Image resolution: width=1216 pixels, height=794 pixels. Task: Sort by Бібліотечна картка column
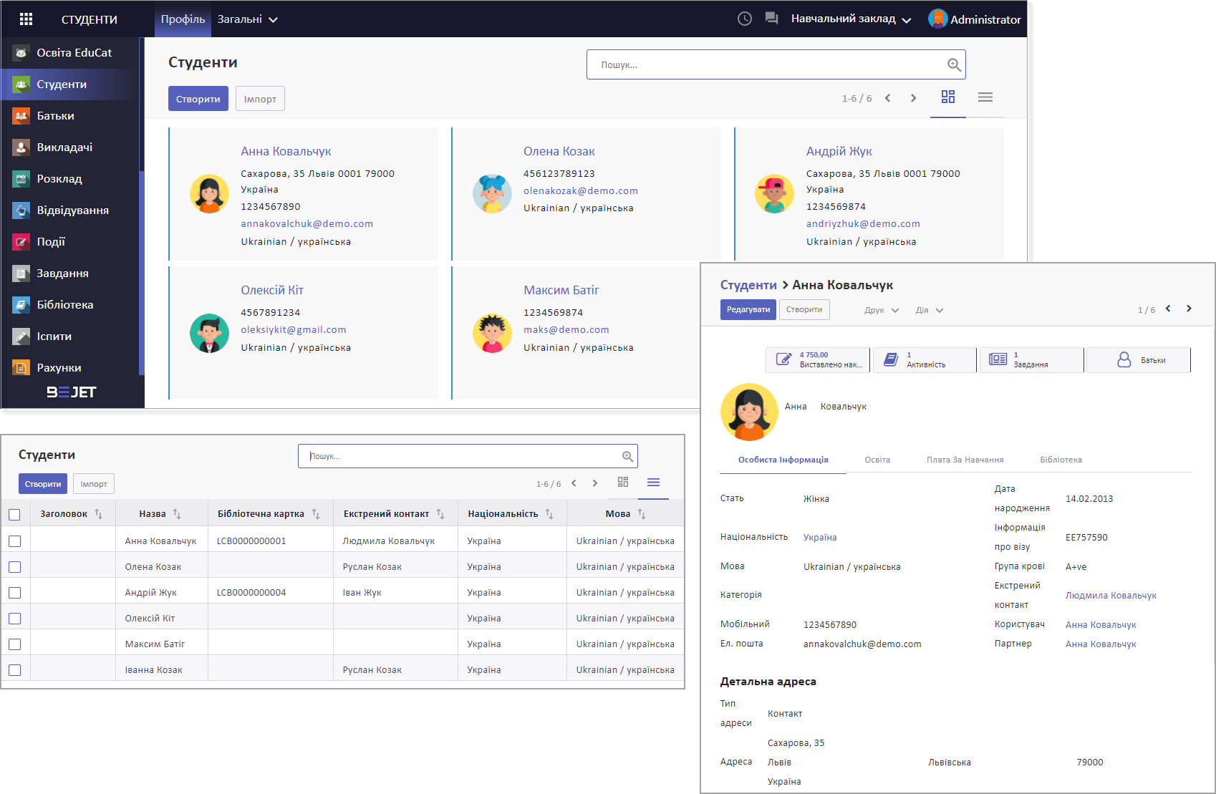269,514
